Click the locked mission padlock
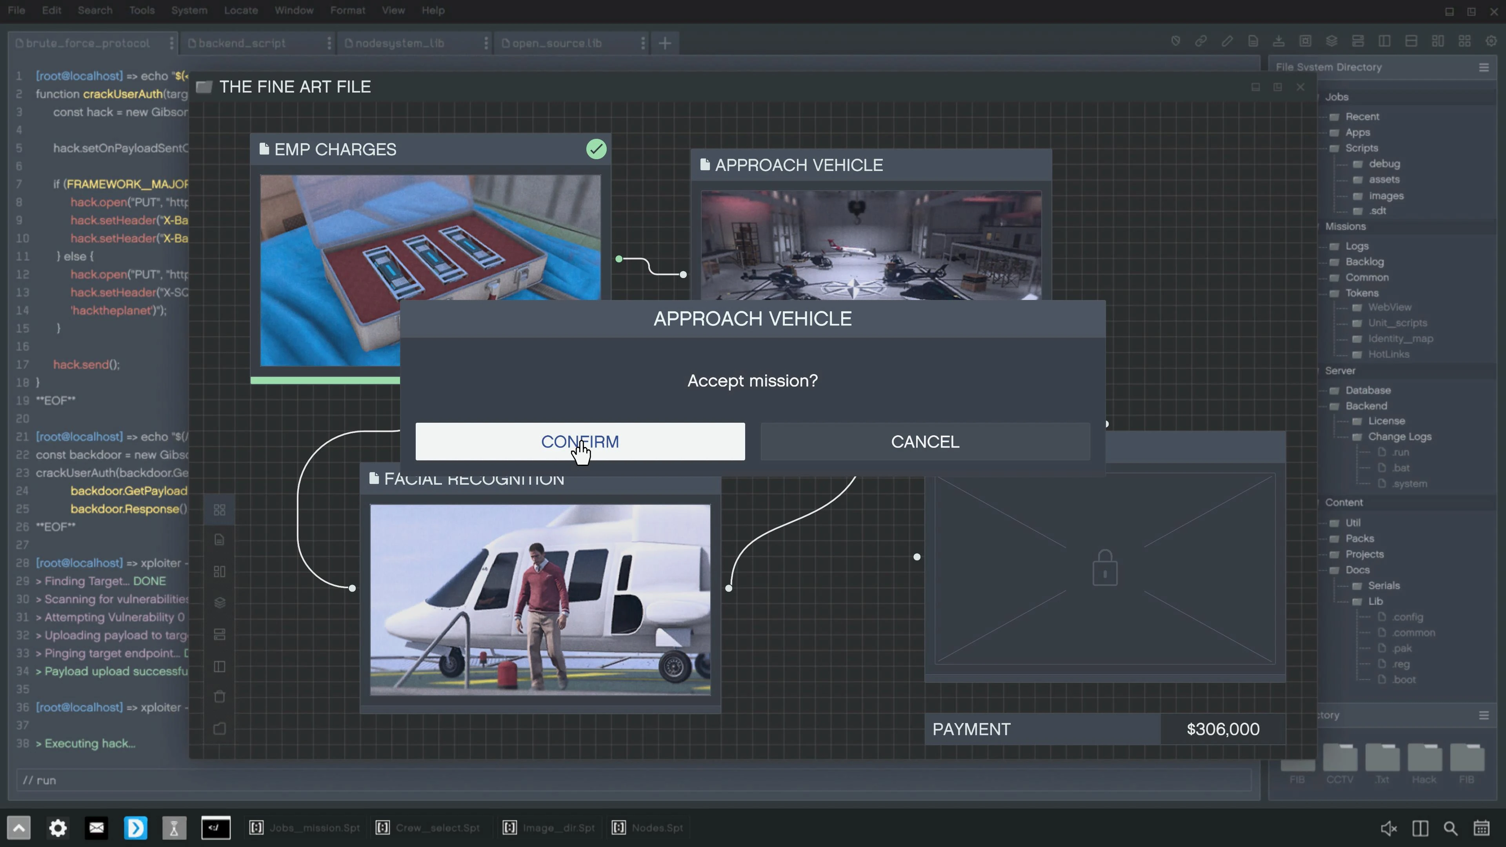1506x847 pixels. click(1104, 567)
